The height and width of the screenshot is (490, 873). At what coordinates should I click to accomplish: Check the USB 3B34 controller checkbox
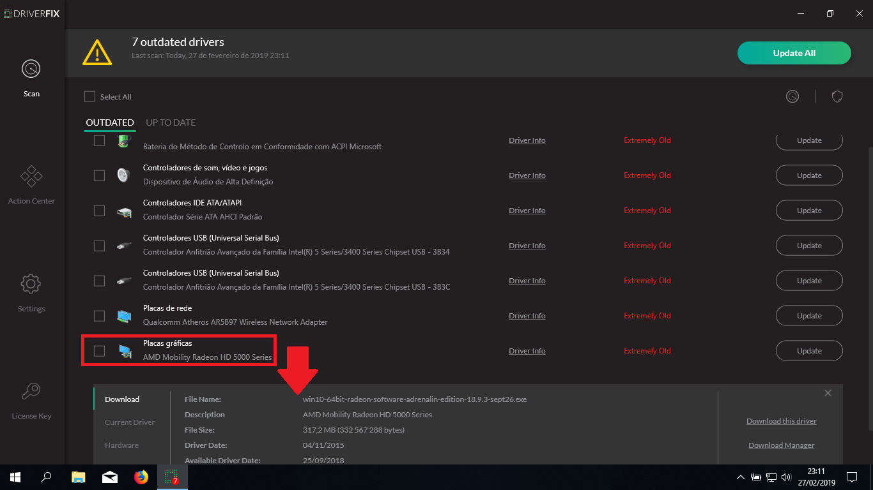[99, 246]
